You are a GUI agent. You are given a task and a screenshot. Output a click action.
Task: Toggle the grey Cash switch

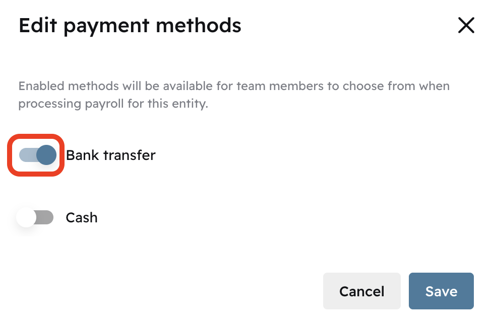click(x=35, y=218)
